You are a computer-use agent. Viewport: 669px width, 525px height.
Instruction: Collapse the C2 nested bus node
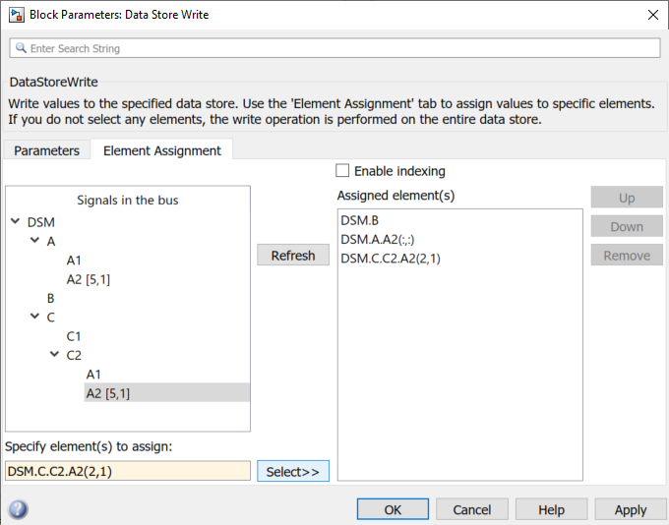click(x=54, y=355)
